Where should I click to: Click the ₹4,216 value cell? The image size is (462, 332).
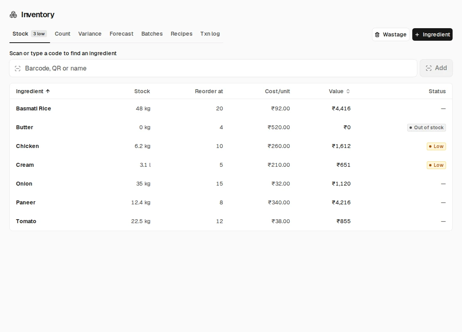pyautogui.click(x=341, y=203)
